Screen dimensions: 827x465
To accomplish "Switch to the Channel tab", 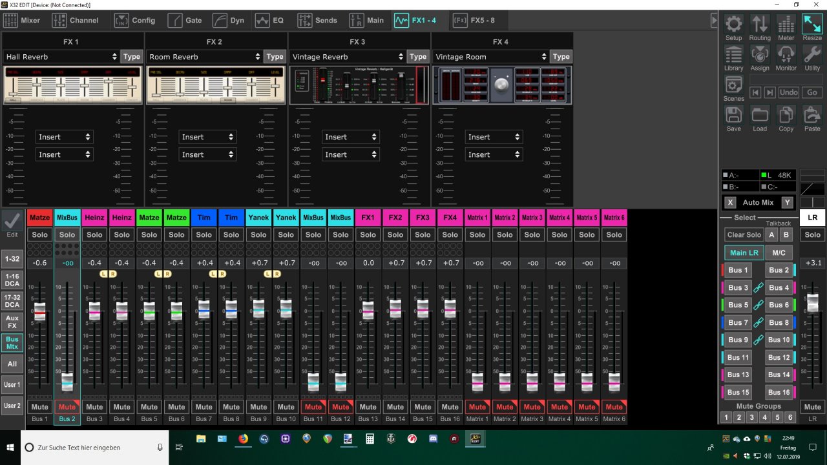I will [76, 20].
